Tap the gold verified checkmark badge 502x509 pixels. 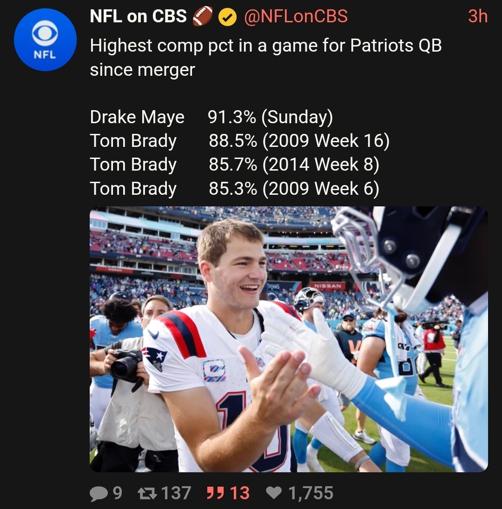tap(226, 17)
